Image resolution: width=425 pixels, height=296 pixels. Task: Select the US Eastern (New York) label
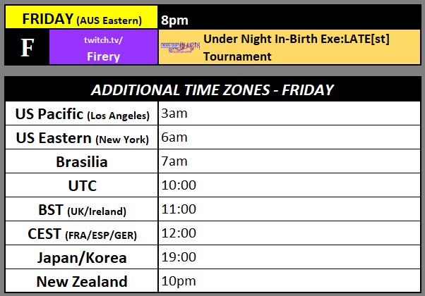[x=83, y=138]
